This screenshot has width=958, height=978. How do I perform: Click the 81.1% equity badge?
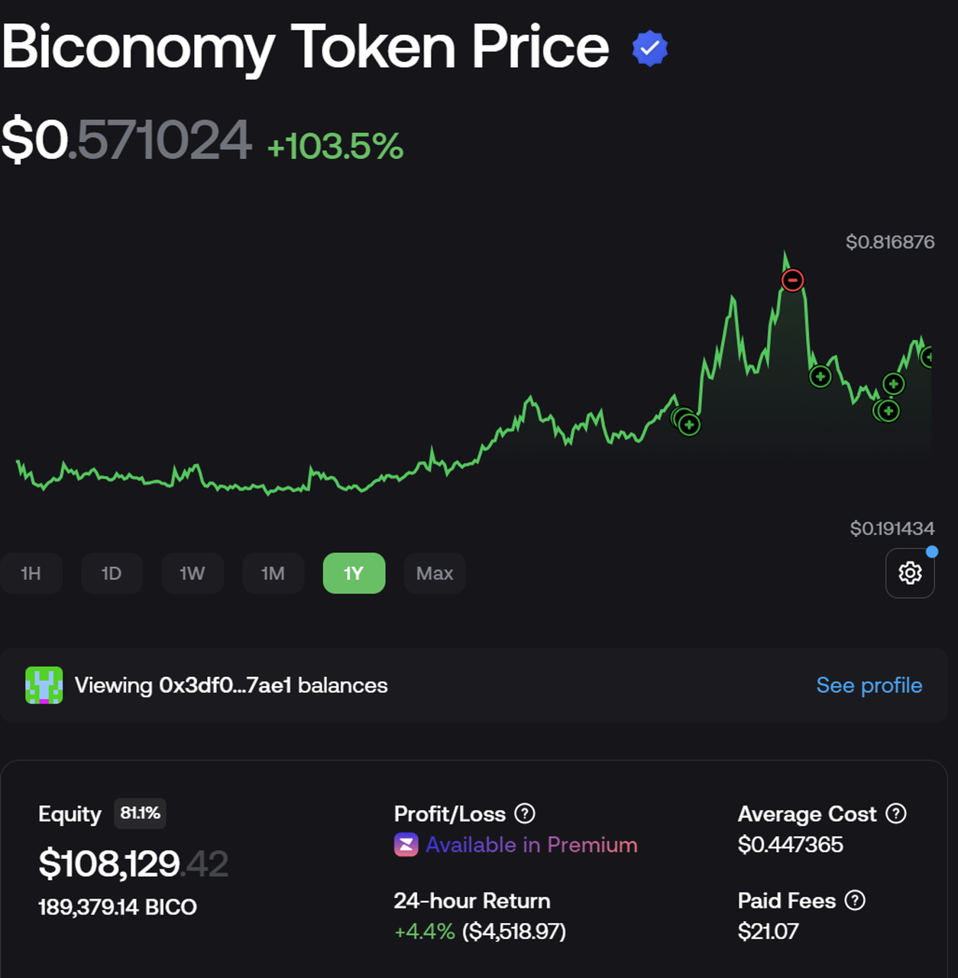(140, 813)
